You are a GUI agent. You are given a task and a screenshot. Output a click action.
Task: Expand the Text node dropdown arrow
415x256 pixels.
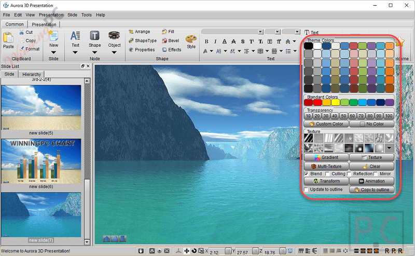pyautogui.click(x=75, y=52)
